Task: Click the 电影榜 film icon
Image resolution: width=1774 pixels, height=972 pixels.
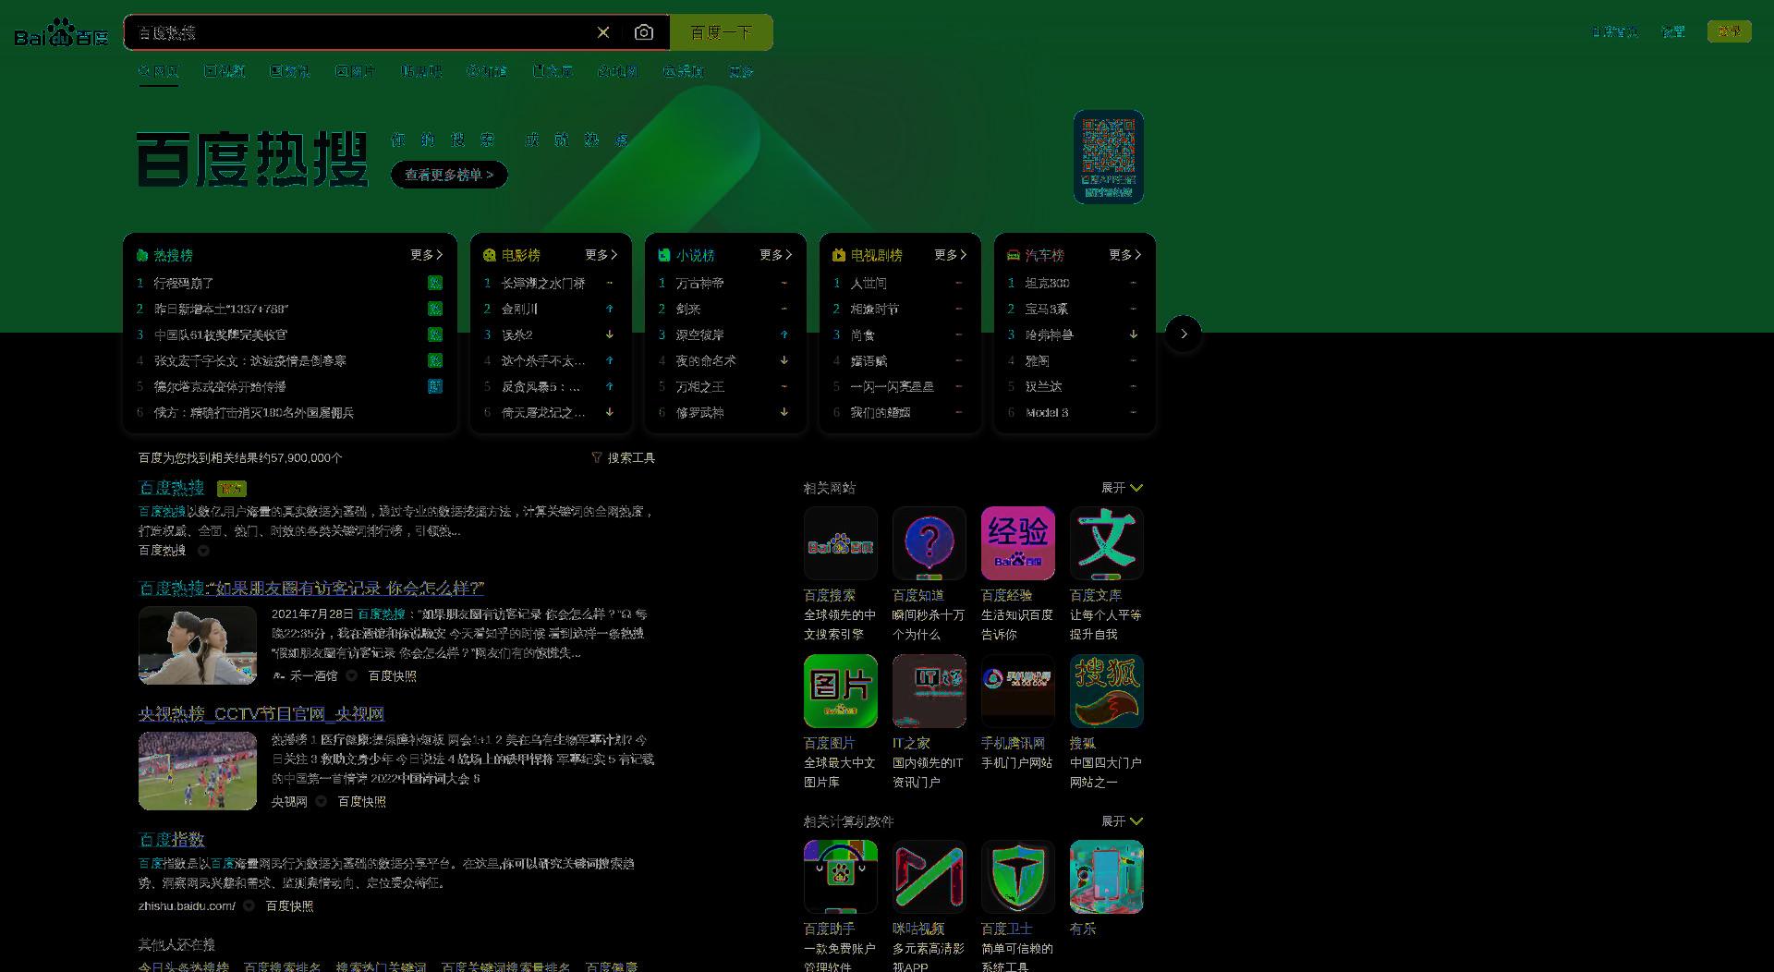Action: click(x=490, y=255)
